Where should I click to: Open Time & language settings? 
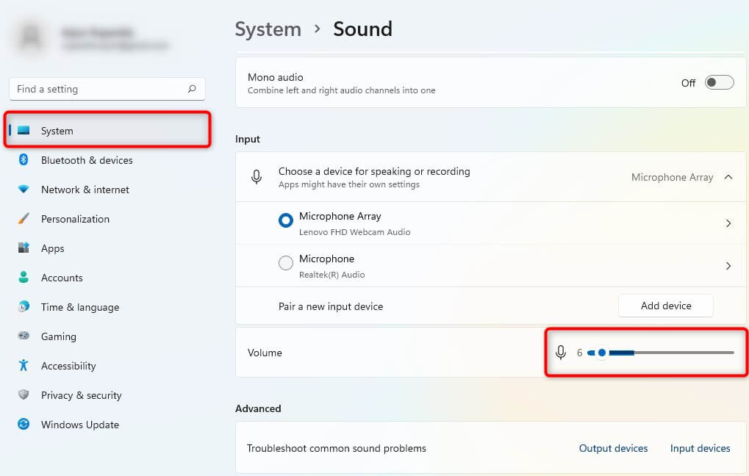tap(79, 307)
